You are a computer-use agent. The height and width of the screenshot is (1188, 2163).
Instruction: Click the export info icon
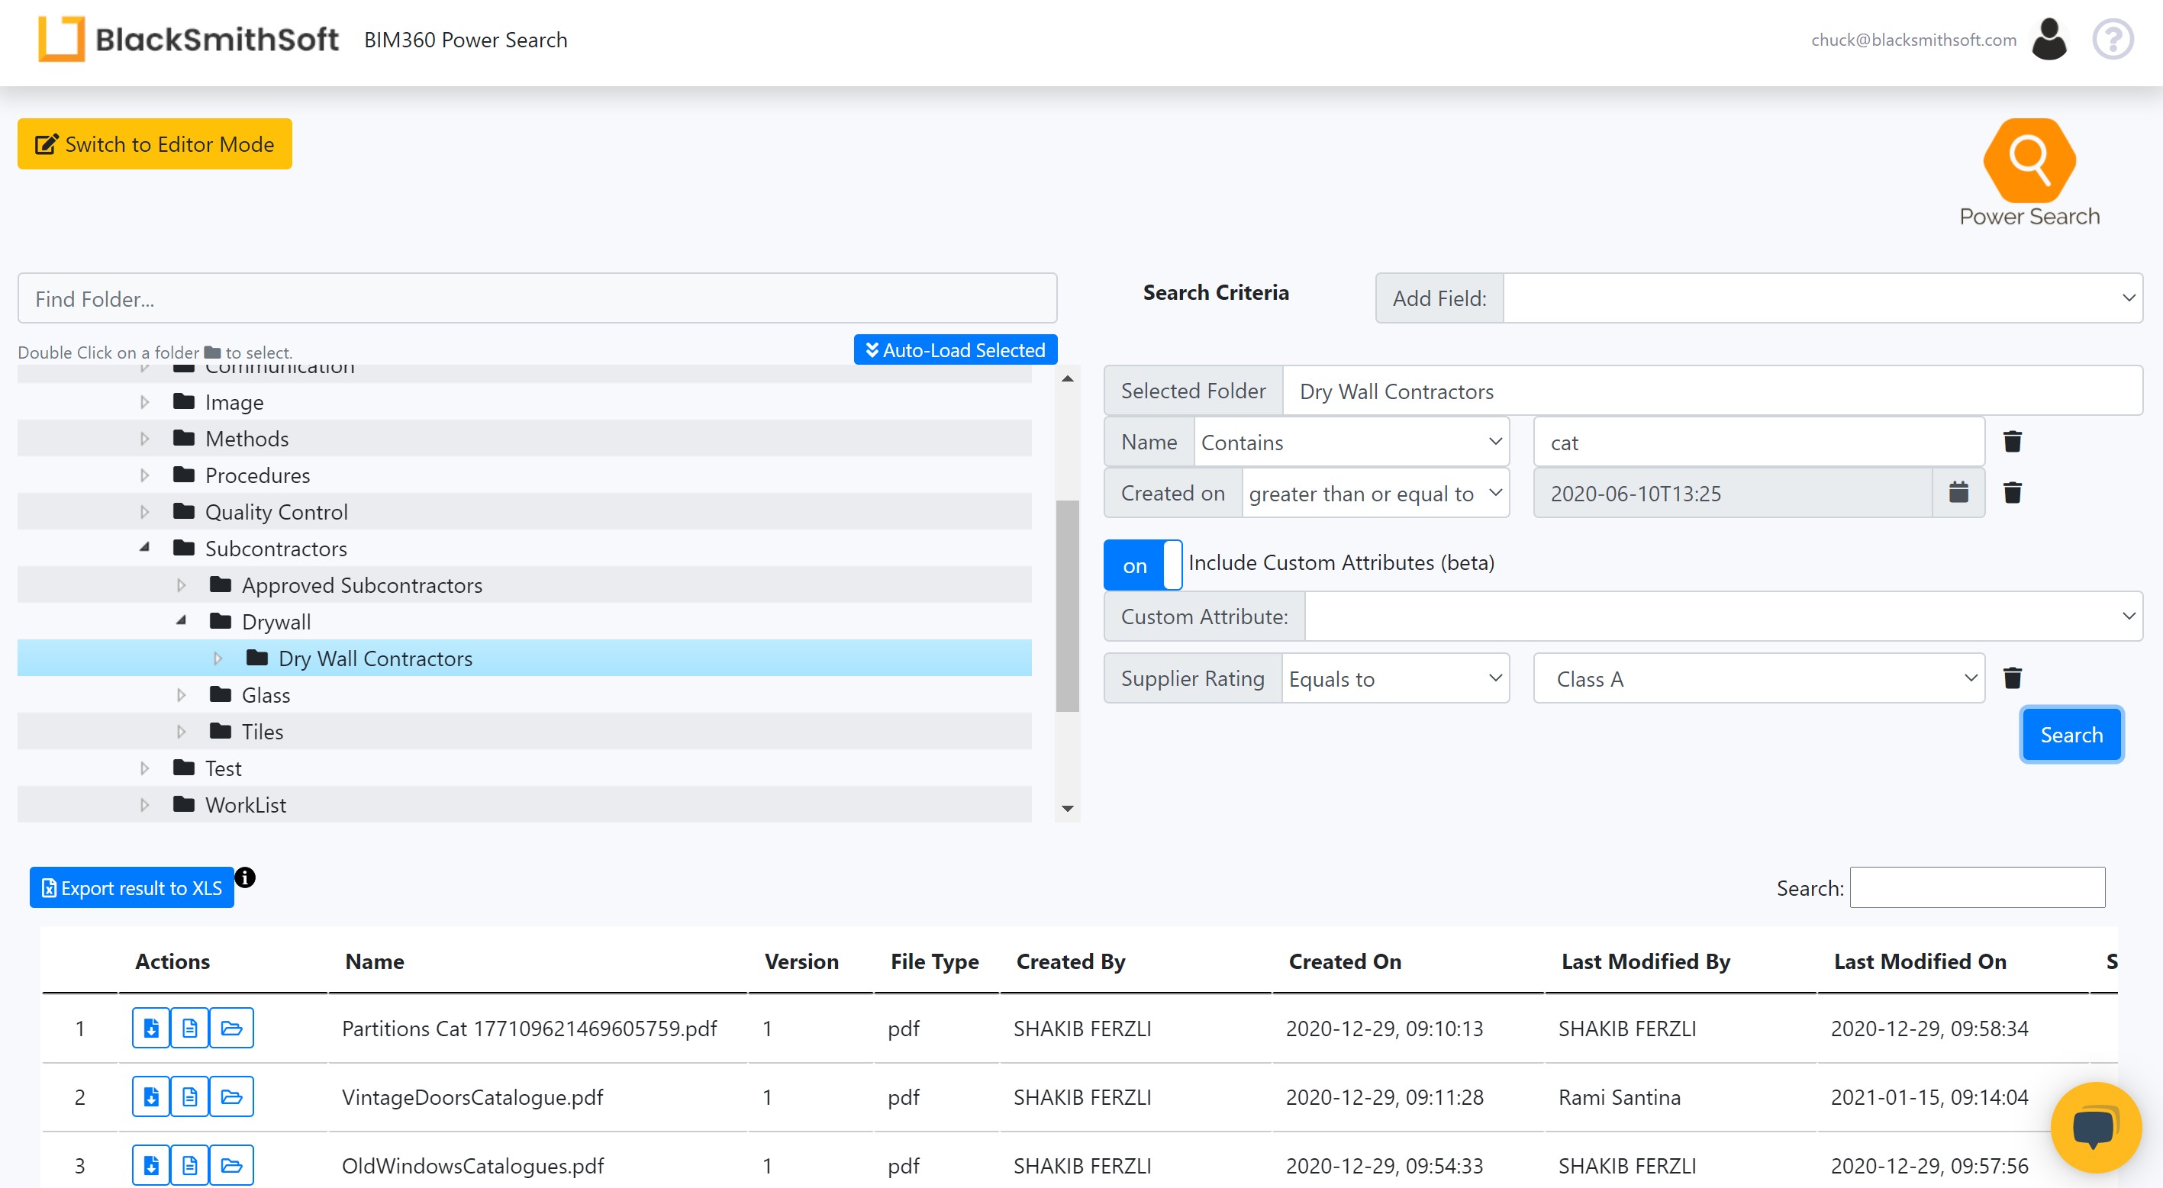245,877
